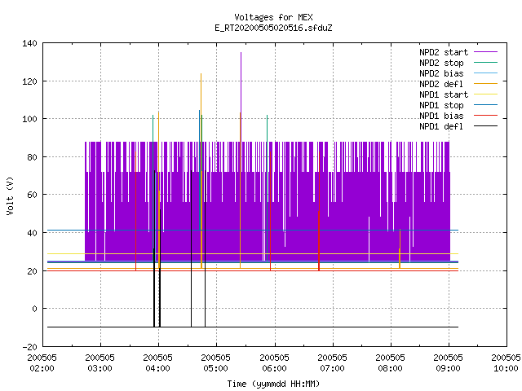This screenshot has width=522, height=391.
Task: Click the x-axis tick label 05:00
Action: (x=215, y=368)
